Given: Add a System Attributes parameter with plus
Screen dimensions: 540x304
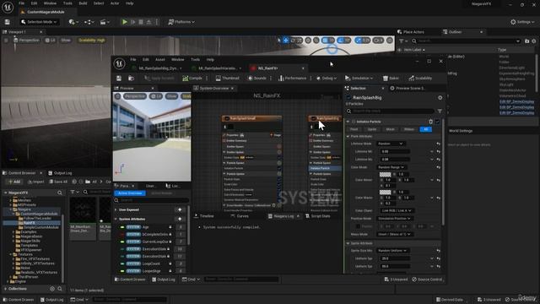Looking at the screenshot, I should (180, 220).
